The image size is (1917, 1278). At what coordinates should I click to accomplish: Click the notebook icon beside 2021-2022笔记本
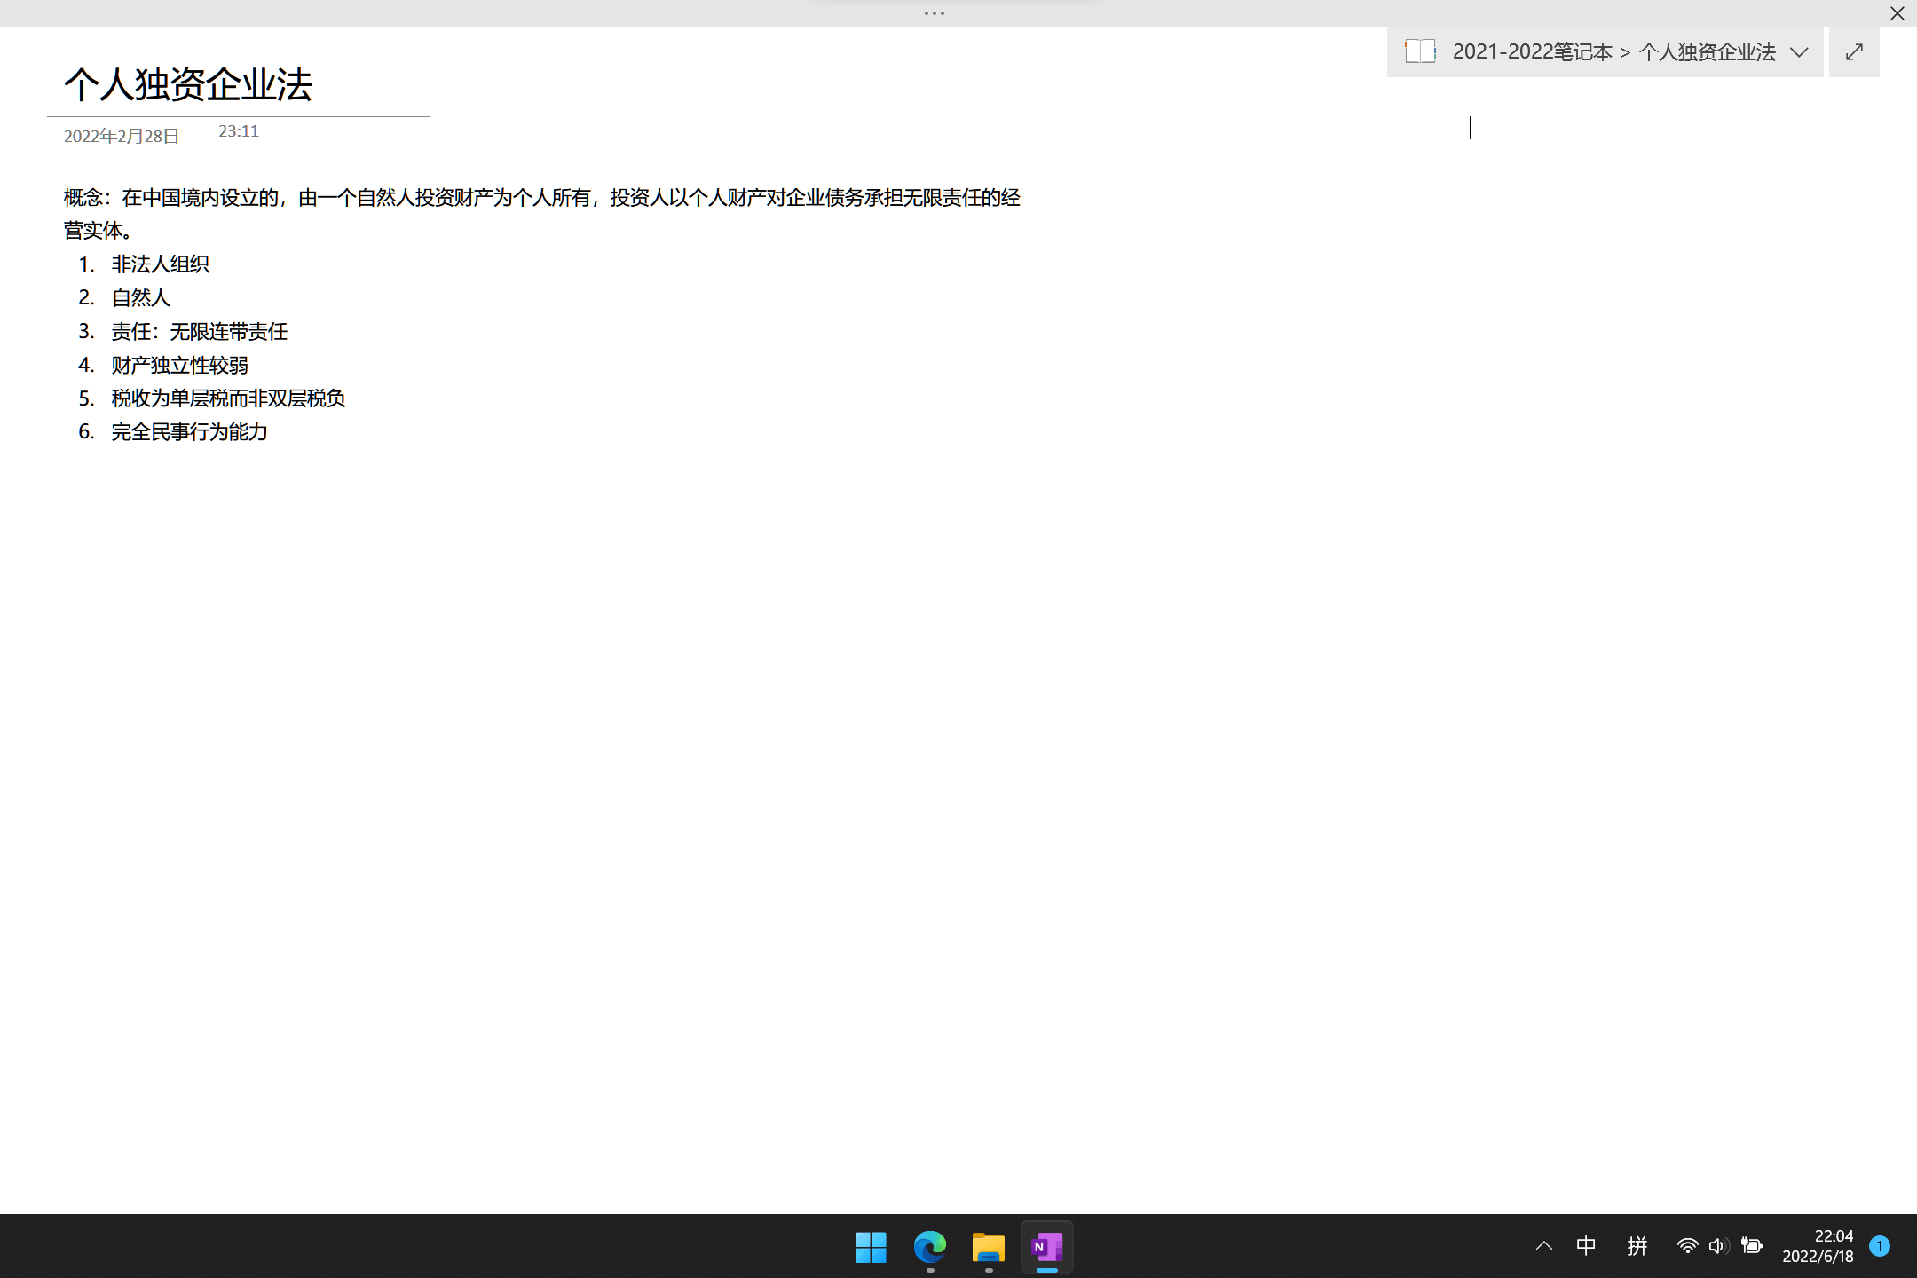[1420, 51]
